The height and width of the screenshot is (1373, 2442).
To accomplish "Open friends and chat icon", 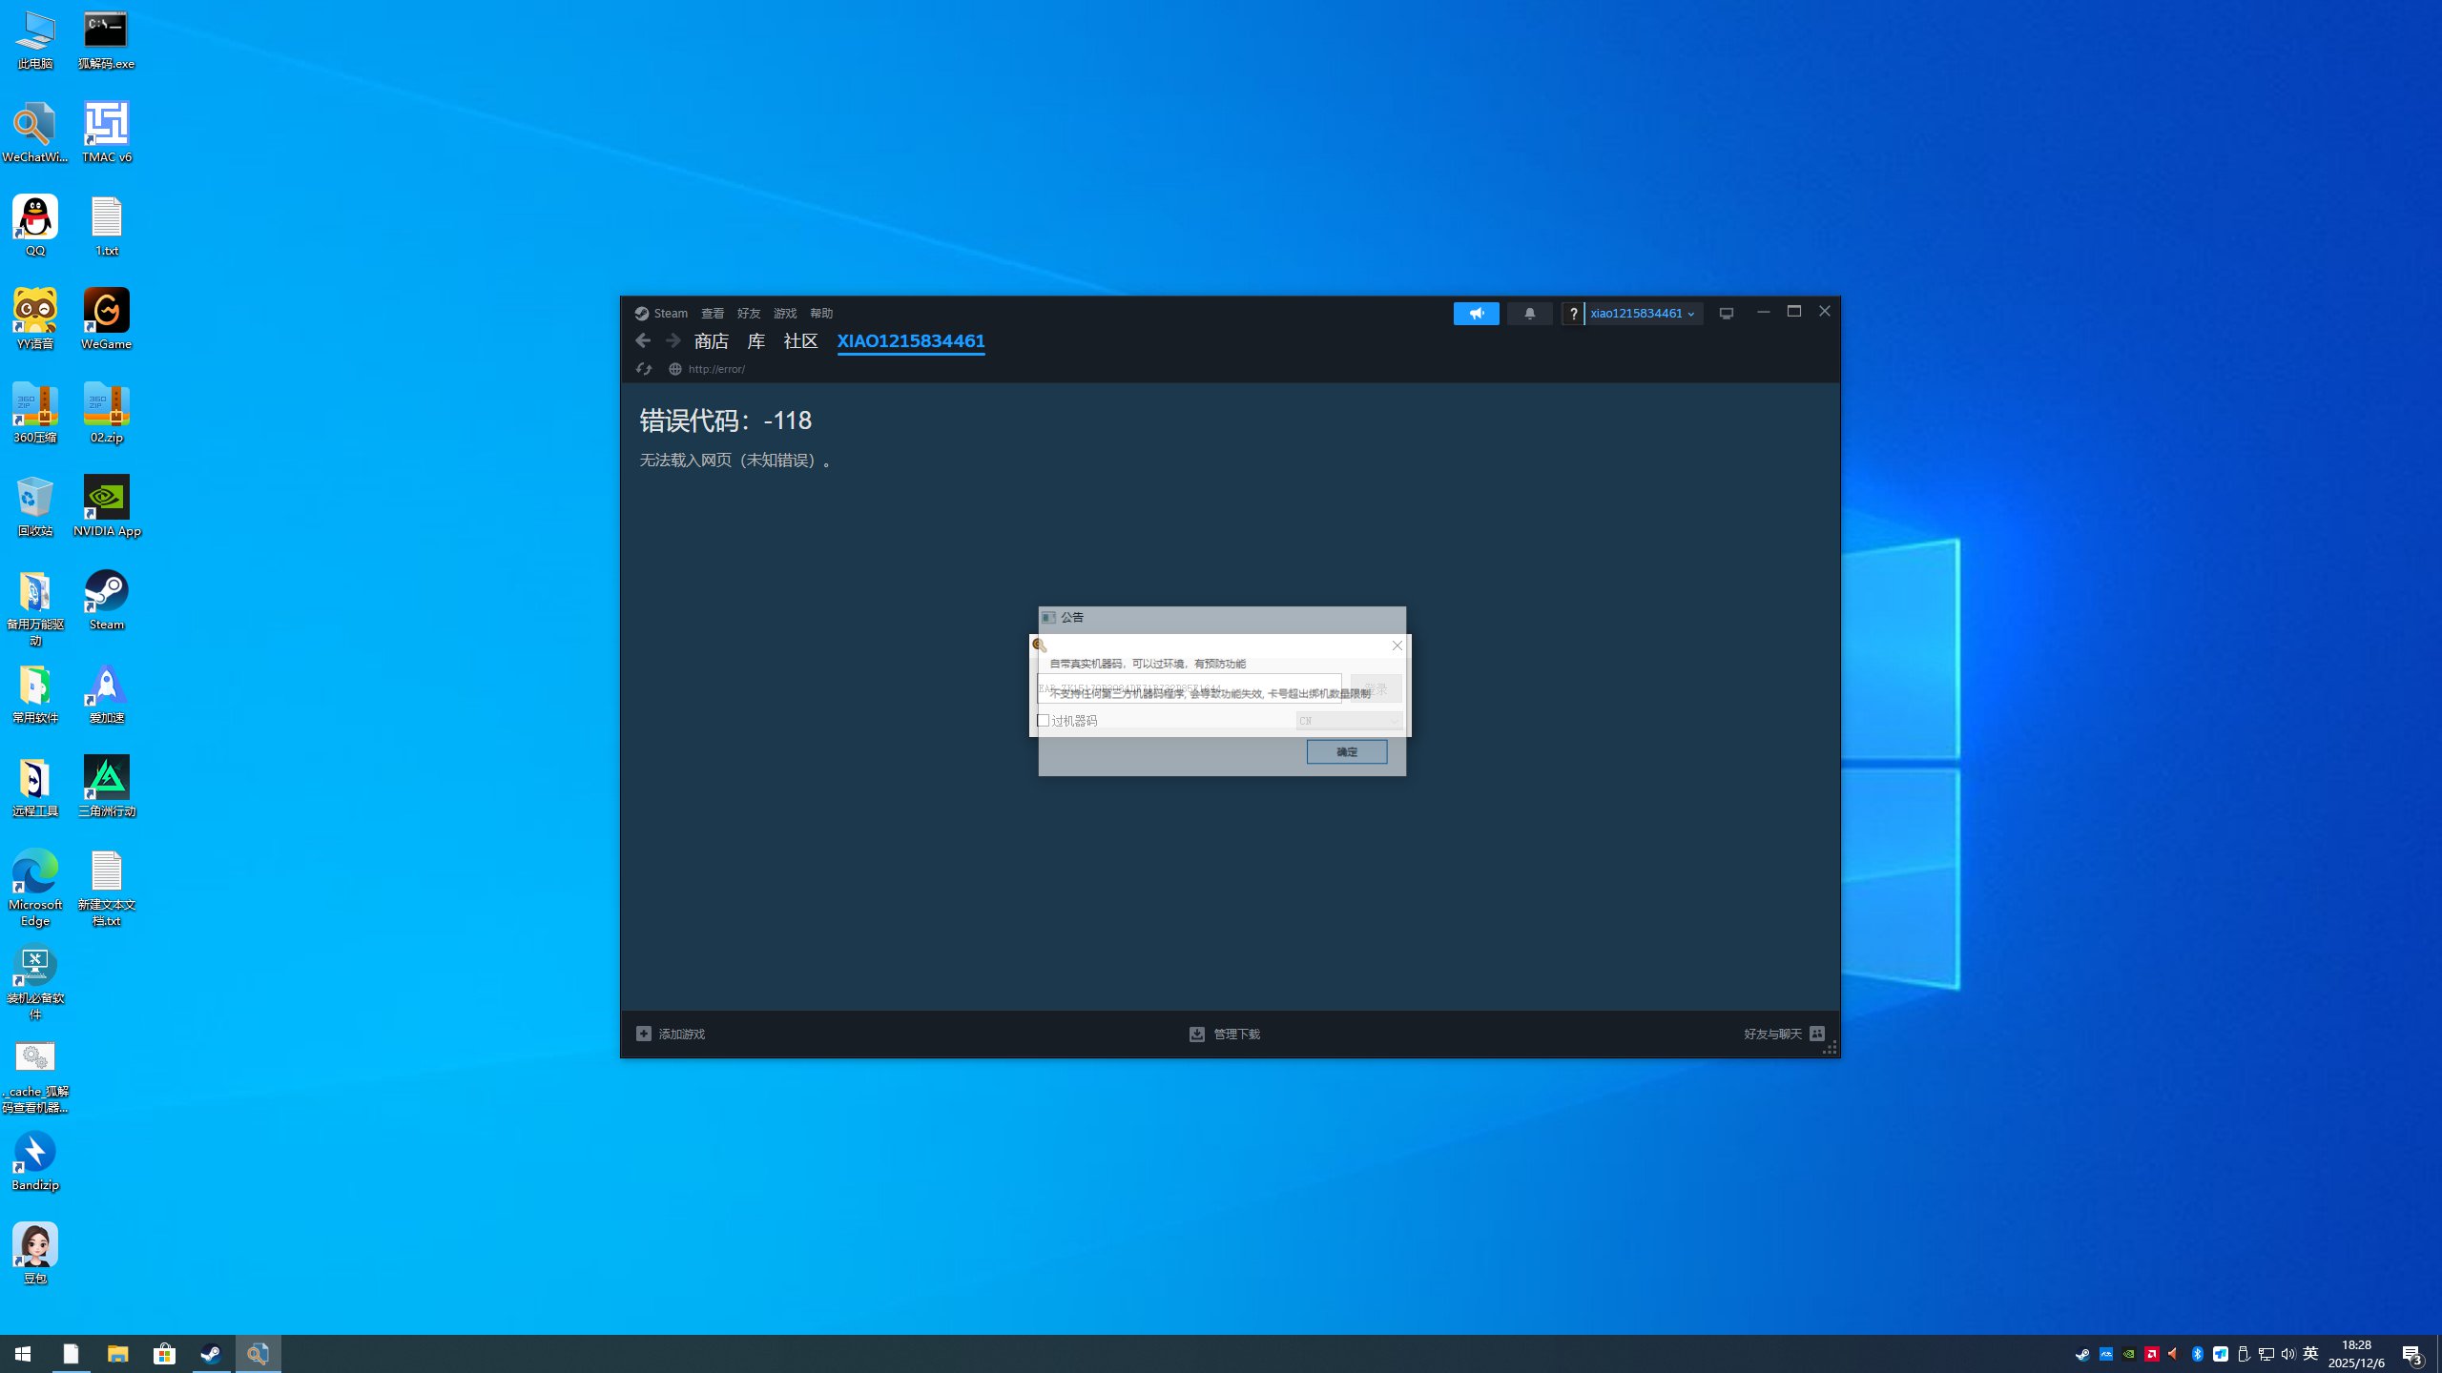I will (1817, 1034).
